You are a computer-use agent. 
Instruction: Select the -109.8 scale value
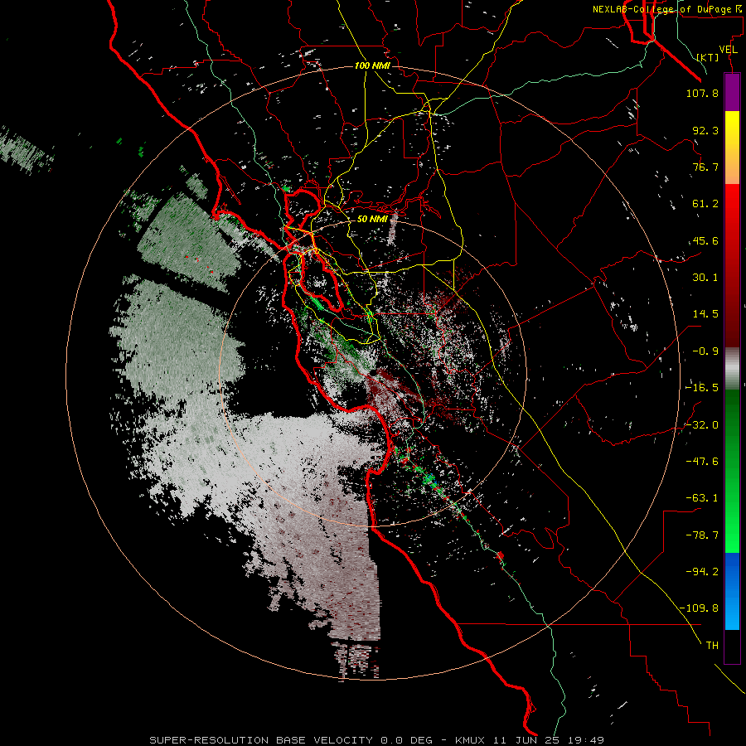[x=699, y=608]
